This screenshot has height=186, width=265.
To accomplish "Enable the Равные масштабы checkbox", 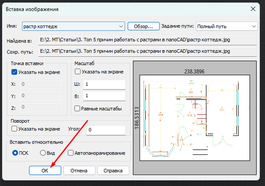I will click(78, 108).
